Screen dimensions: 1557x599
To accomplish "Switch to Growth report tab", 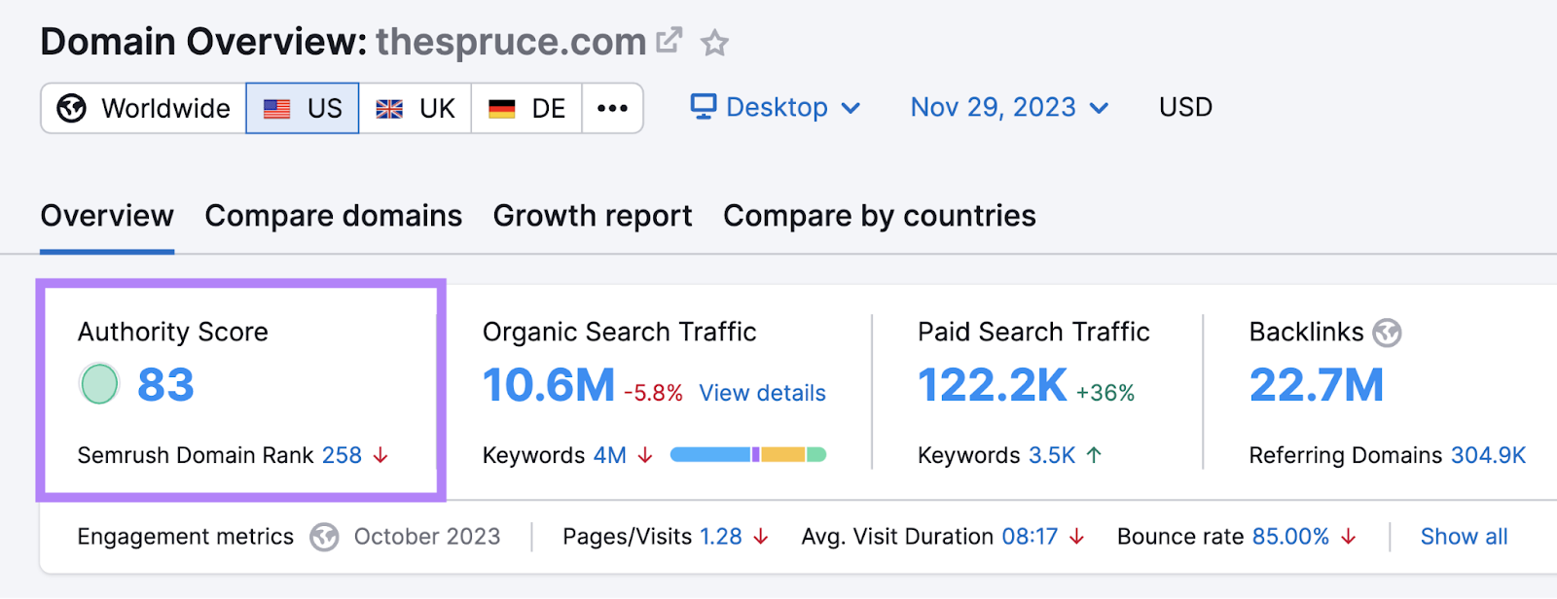I will click(593, 216).
